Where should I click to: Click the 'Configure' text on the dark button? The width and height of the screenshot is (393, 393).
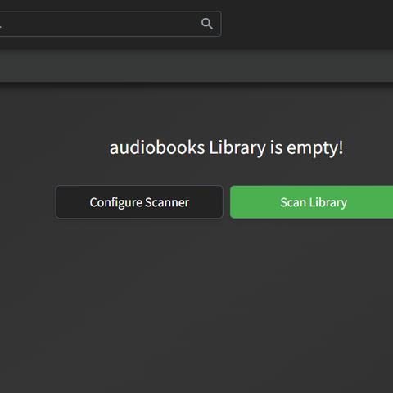tap(116, 203)
